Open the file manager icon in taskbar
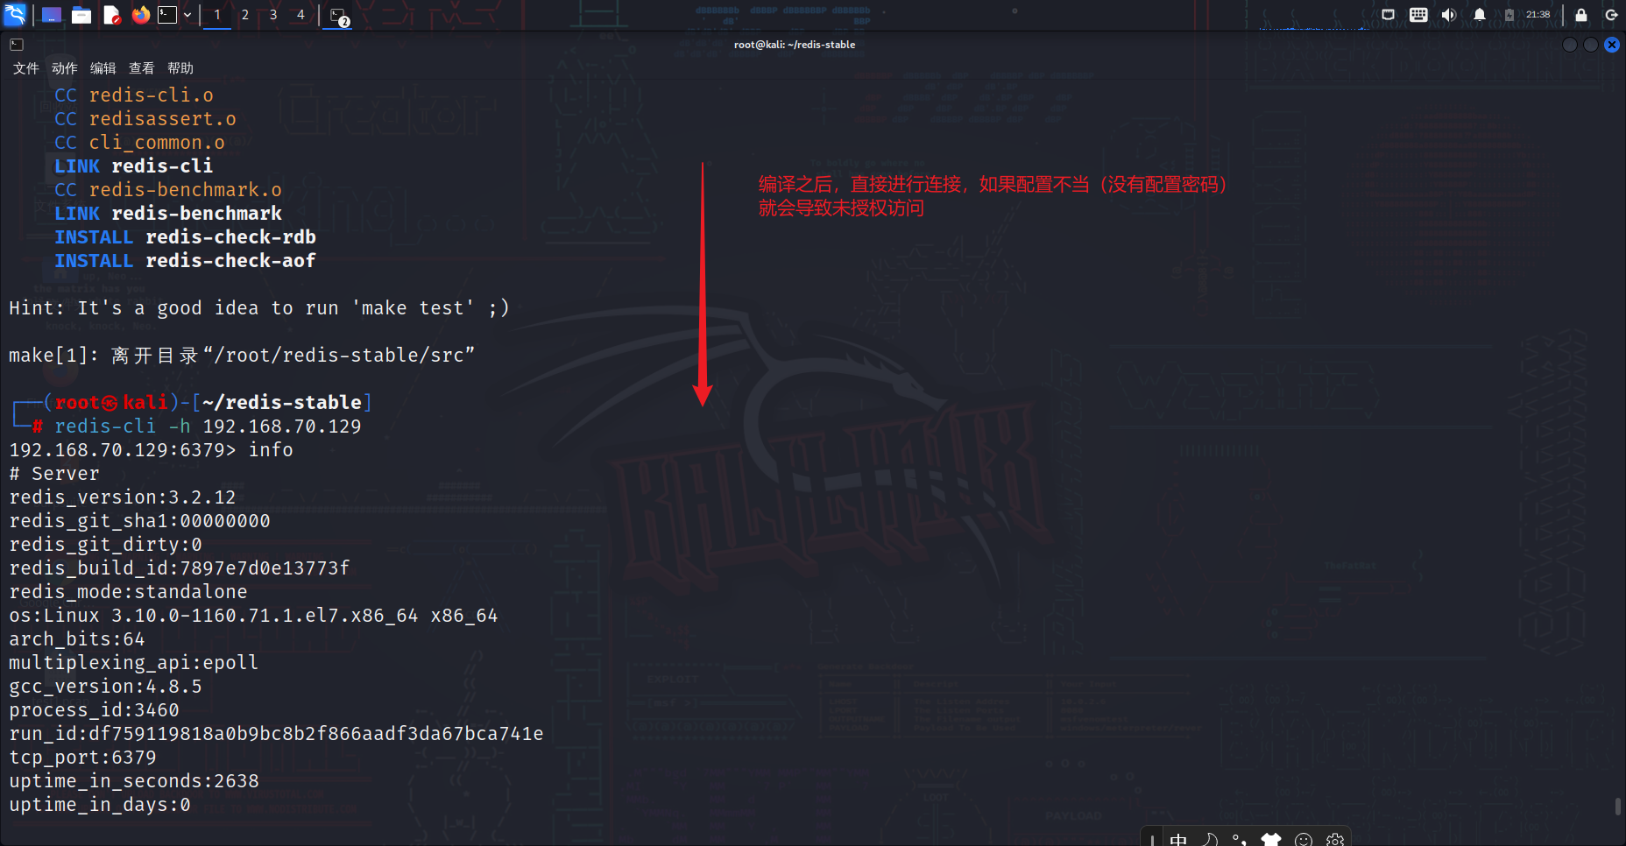 tap(81, 15)
